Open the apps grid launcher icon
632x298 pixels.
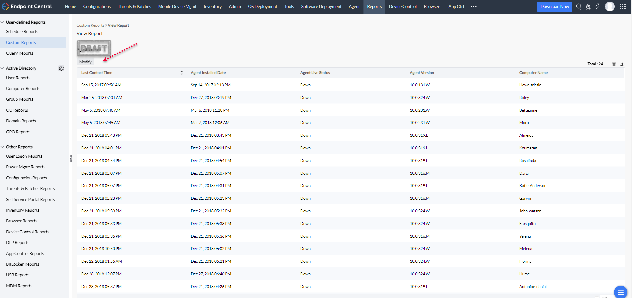623,7
